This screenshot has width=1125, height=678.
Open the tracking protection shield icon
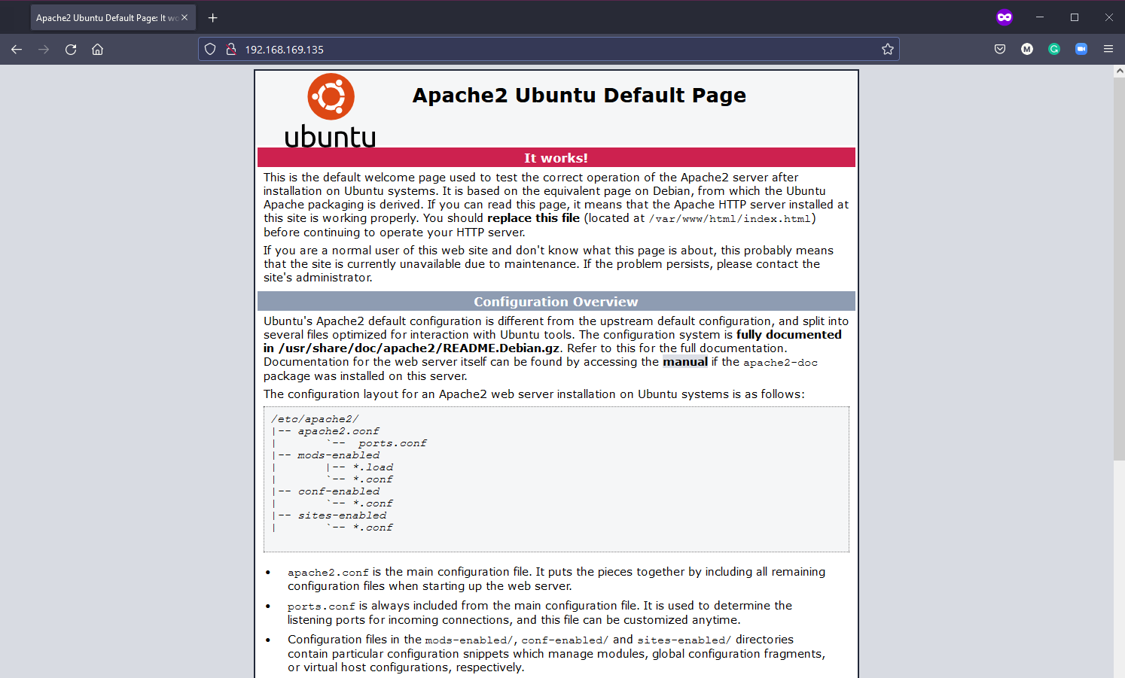[x=211, y=50]
